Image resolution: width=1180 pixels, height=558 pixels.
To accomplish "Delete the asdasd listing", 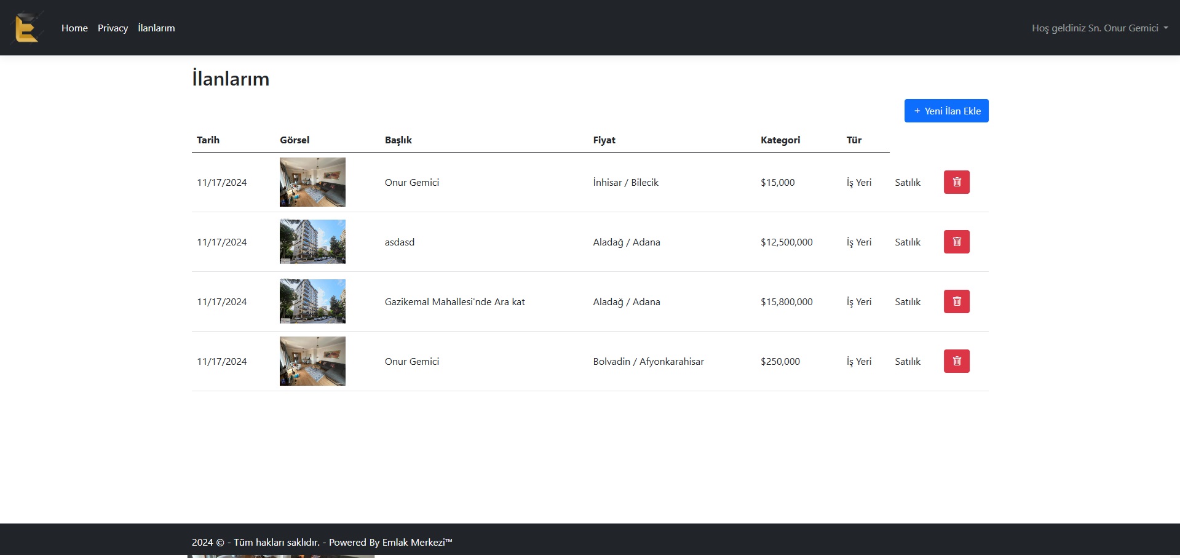I will [956, 242].
